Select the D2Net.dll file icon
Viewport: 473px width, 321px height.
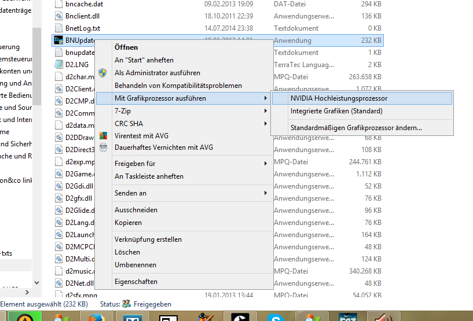point(58,283)
